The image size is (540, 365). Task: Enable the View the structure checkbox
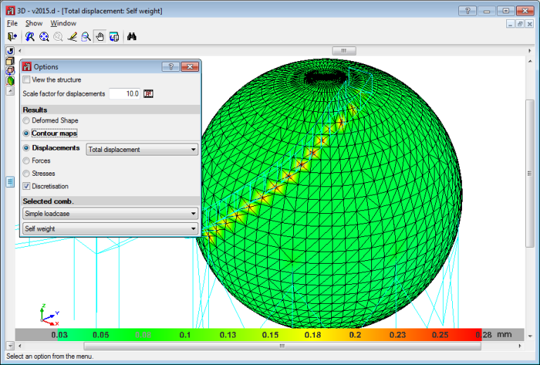(x=27, y=80)
